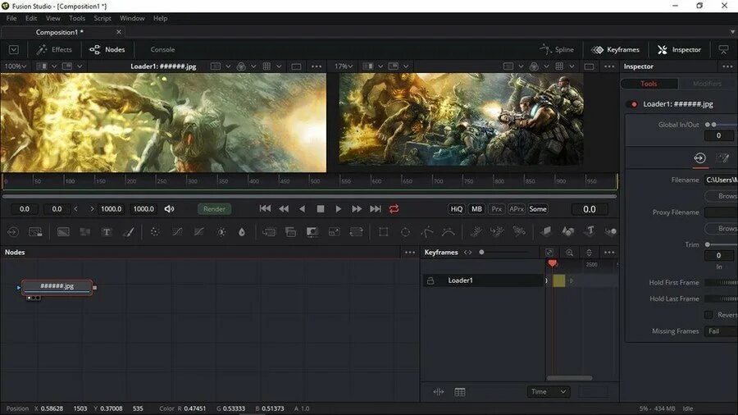Zoom to fit in Keyframes panel
This screenshot has height=415, width=738.
click(x=549, y=253)
